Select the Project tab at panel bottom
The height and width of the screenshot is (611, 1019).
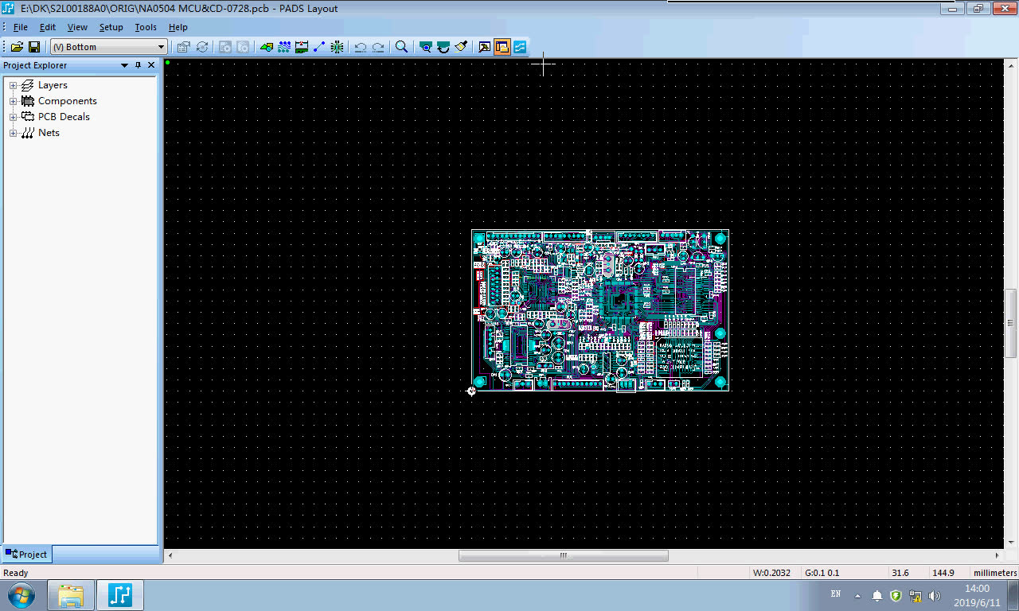[26, 554]
